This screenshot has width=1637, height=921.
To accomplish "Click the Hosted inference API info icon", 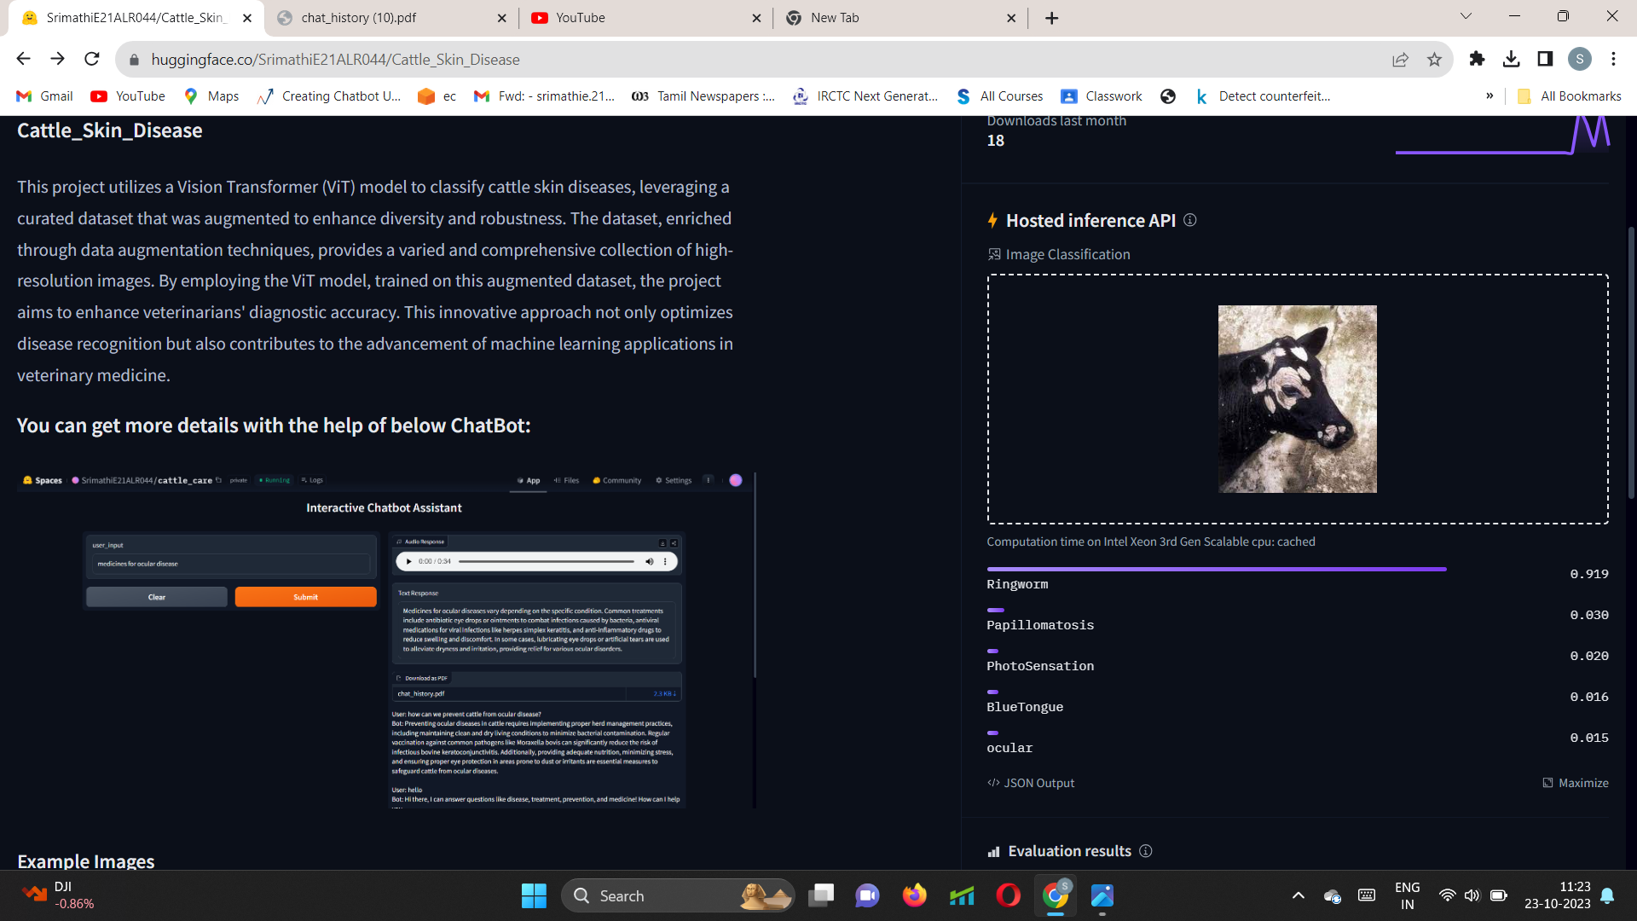I will tap(1190, 220).
